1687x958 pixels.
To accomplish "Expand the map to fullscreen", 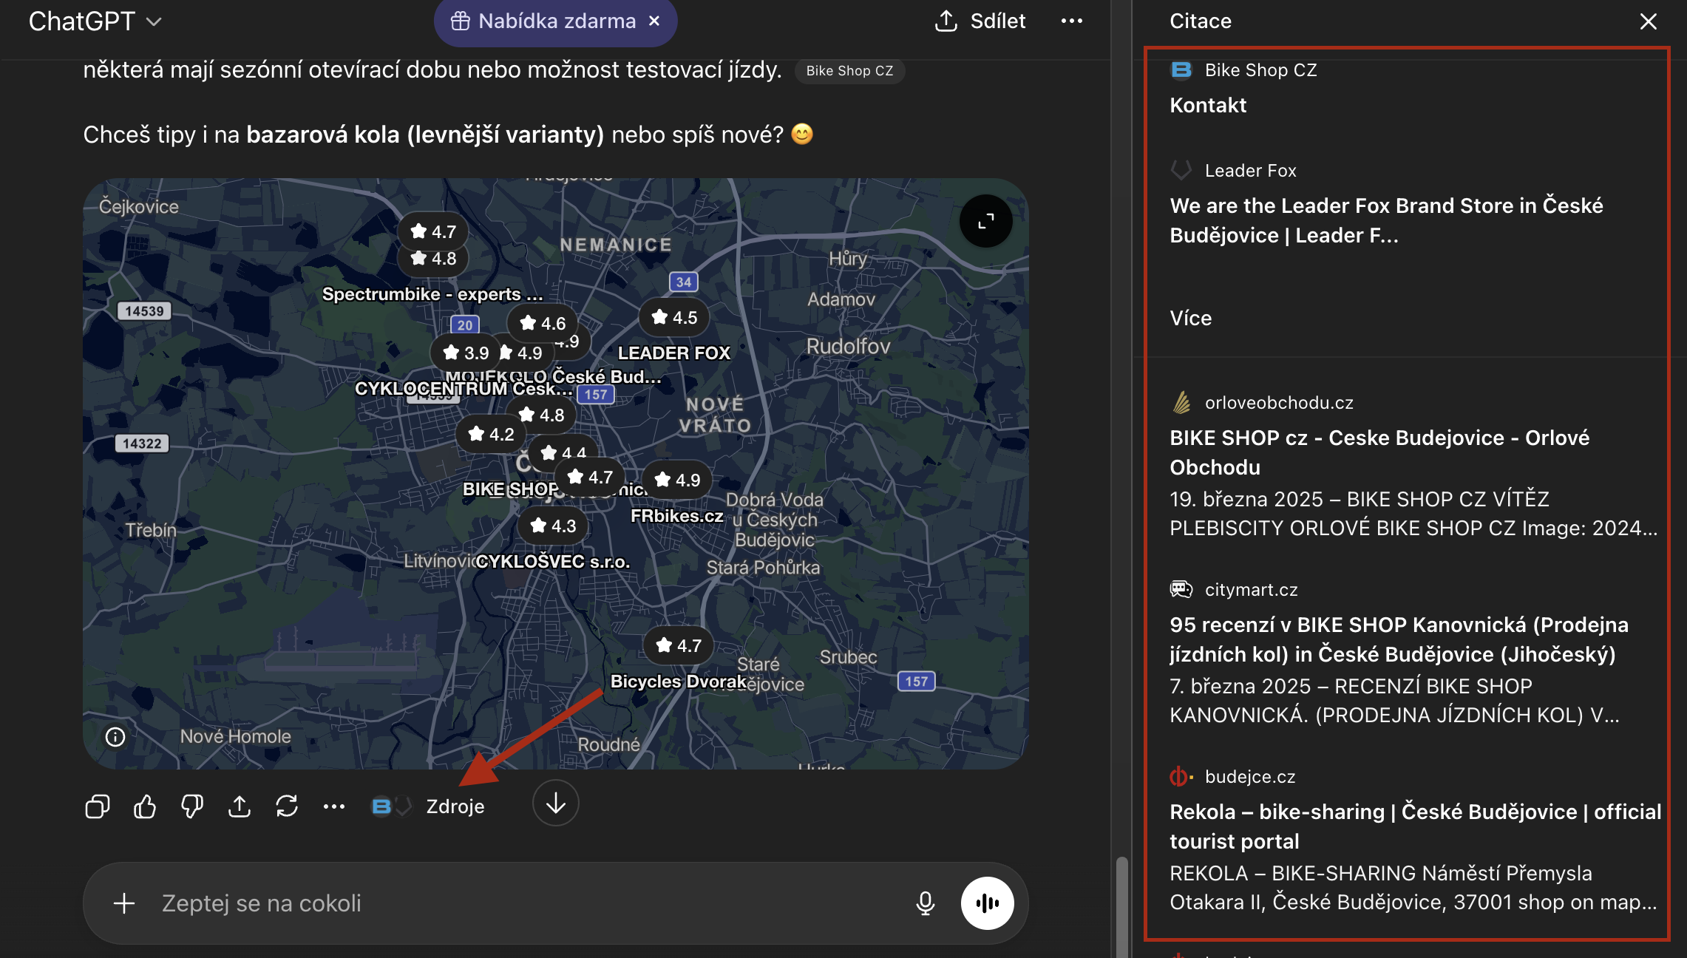I will (985, 221).
